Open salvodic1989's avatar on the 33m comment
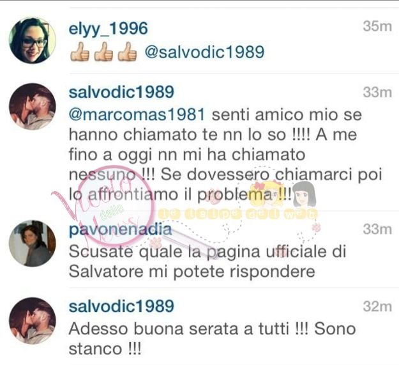Viewport: 399px width, 365px height. pos(33,107)
